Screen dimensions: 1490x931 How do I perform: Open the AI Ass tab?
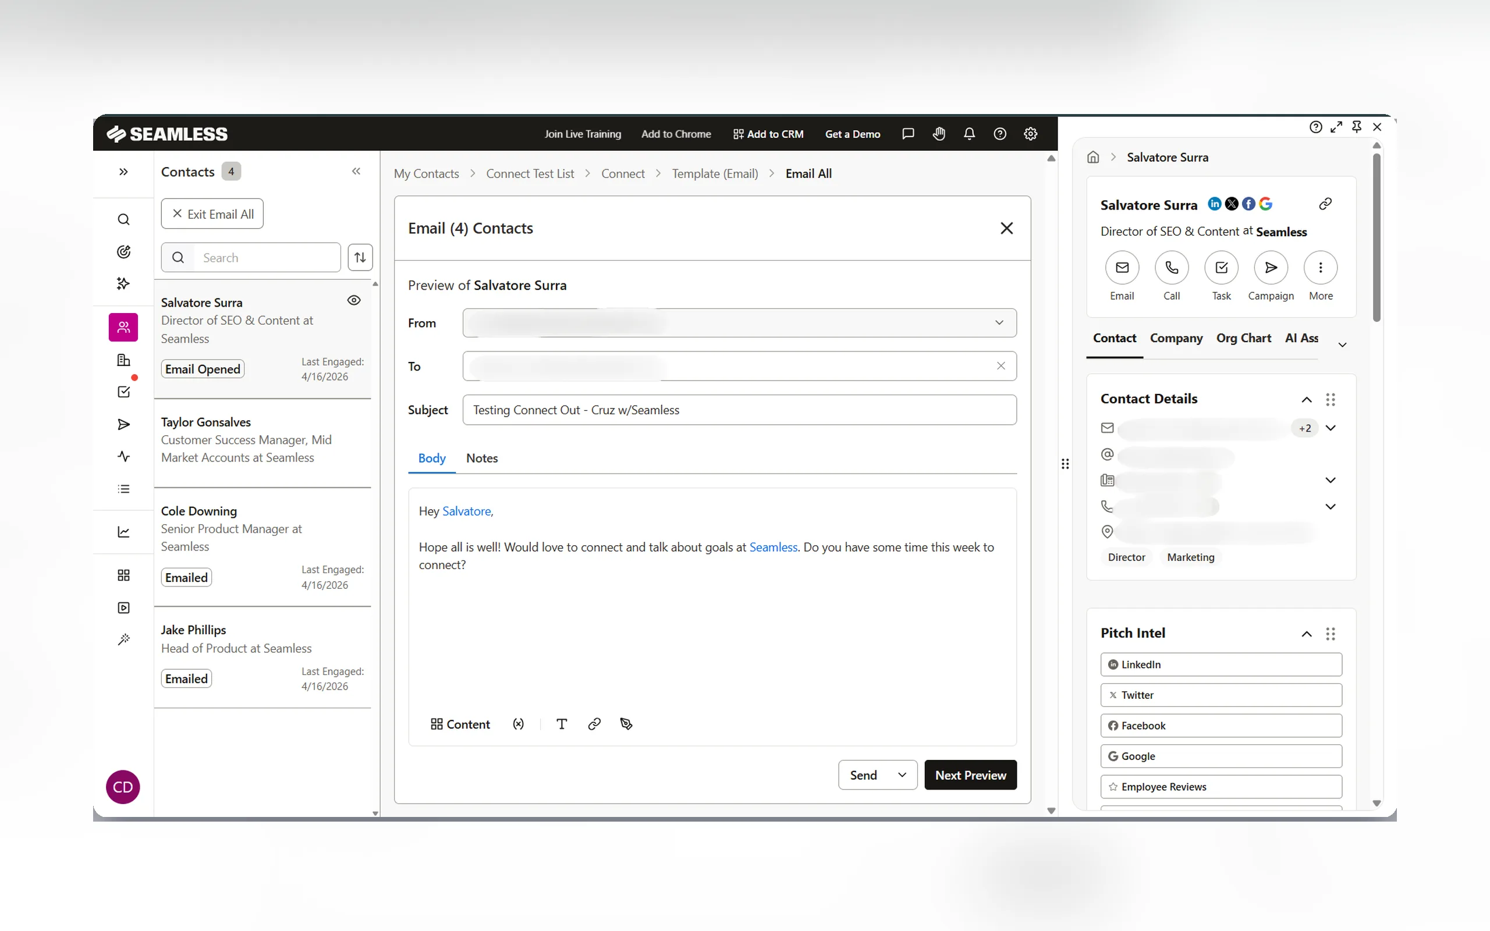(1301, 338)
